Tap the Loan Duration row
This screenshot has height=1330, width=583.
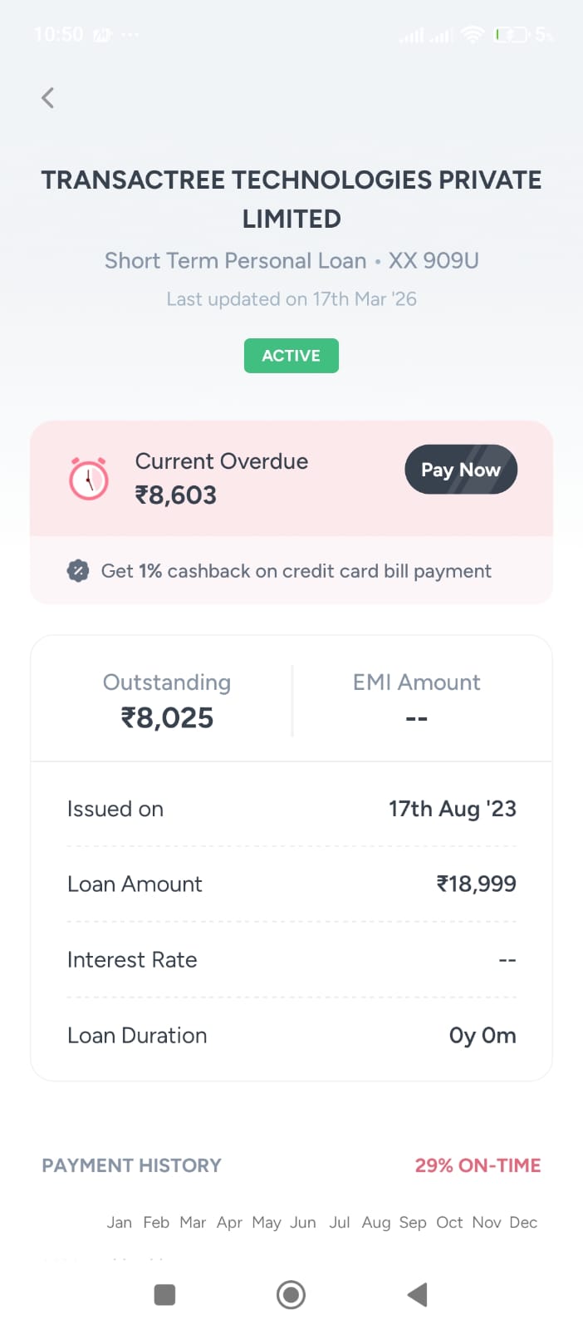[x=291, y=1035]
